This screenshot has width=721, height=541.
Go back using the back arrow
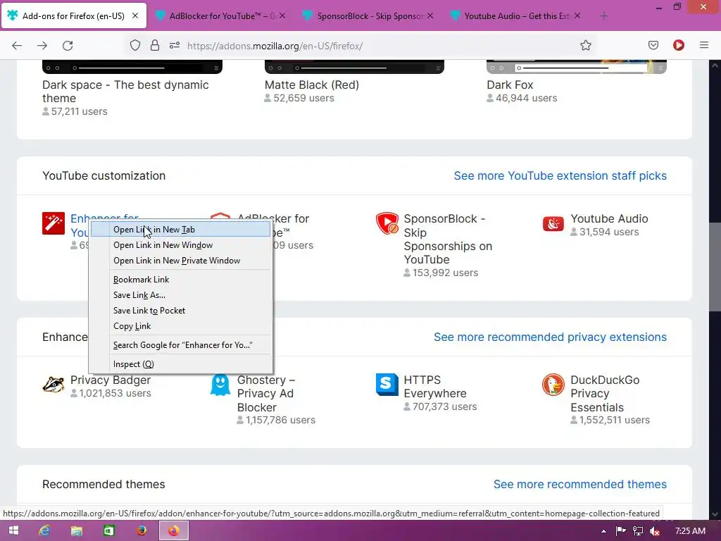point(17,45)
